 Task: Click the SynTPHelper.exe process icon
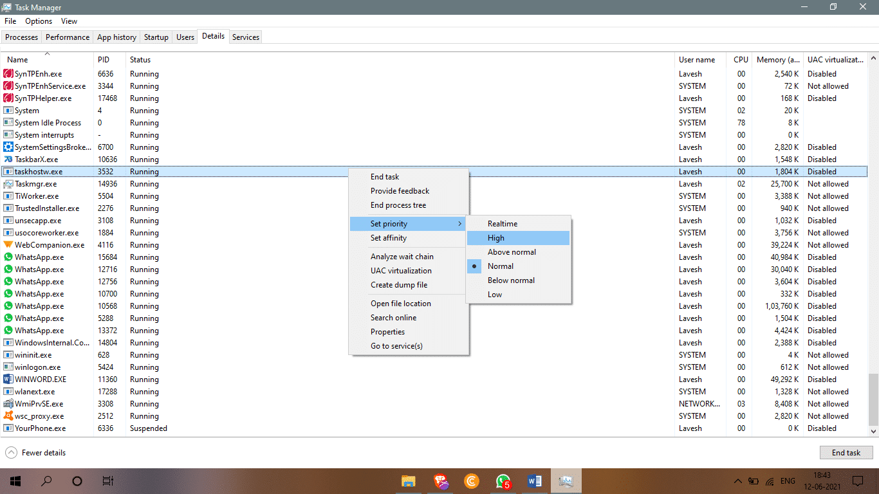coord(8,98)
